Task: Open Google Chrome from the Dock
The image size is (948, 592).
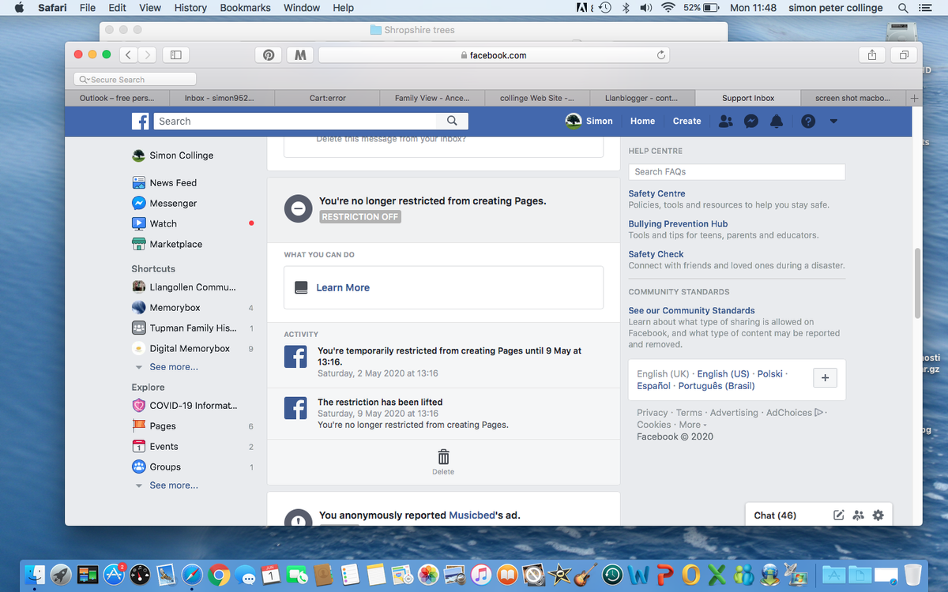Action: 219,575
